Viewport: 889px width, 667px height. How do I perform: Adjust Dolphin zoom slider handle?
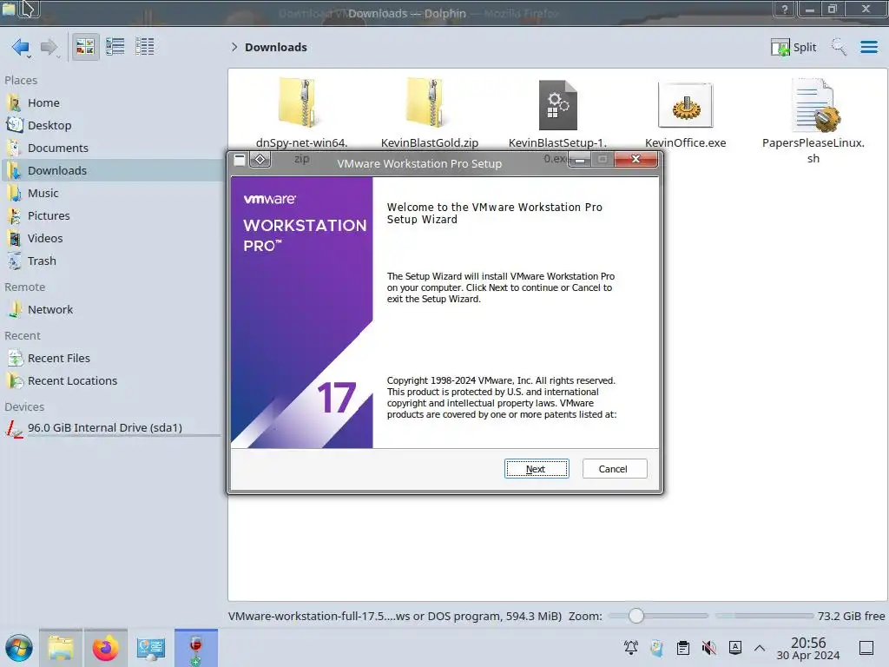click(x=636, y=616)
